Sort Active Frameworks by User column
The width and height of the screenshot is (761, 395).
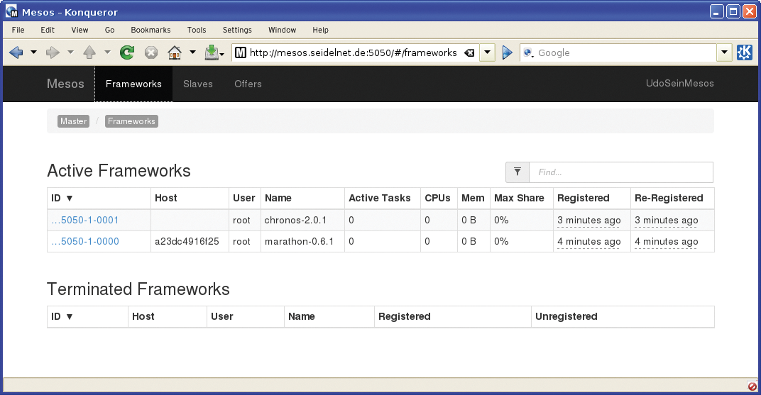coord(243,199)
